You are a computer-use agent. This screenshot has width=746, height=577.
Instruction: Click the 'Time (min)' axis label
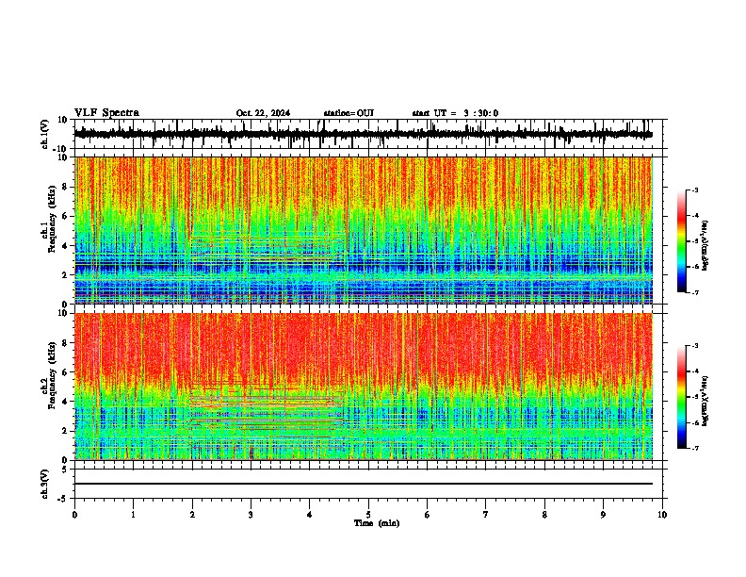tap(377, 523)
